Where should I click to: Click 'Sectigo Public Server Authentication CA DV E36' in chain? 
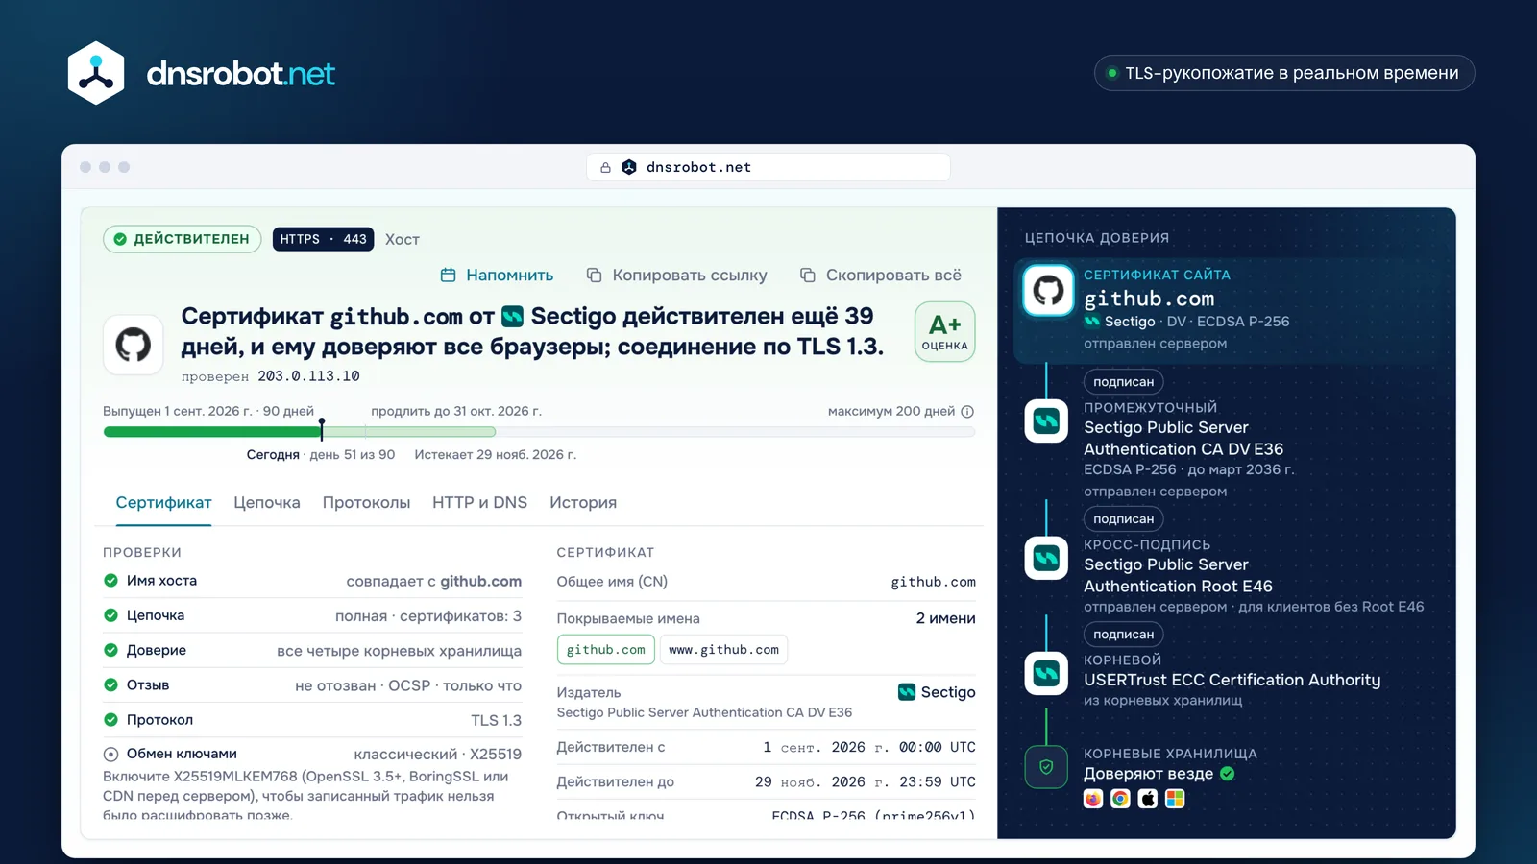click(1183, 438)
